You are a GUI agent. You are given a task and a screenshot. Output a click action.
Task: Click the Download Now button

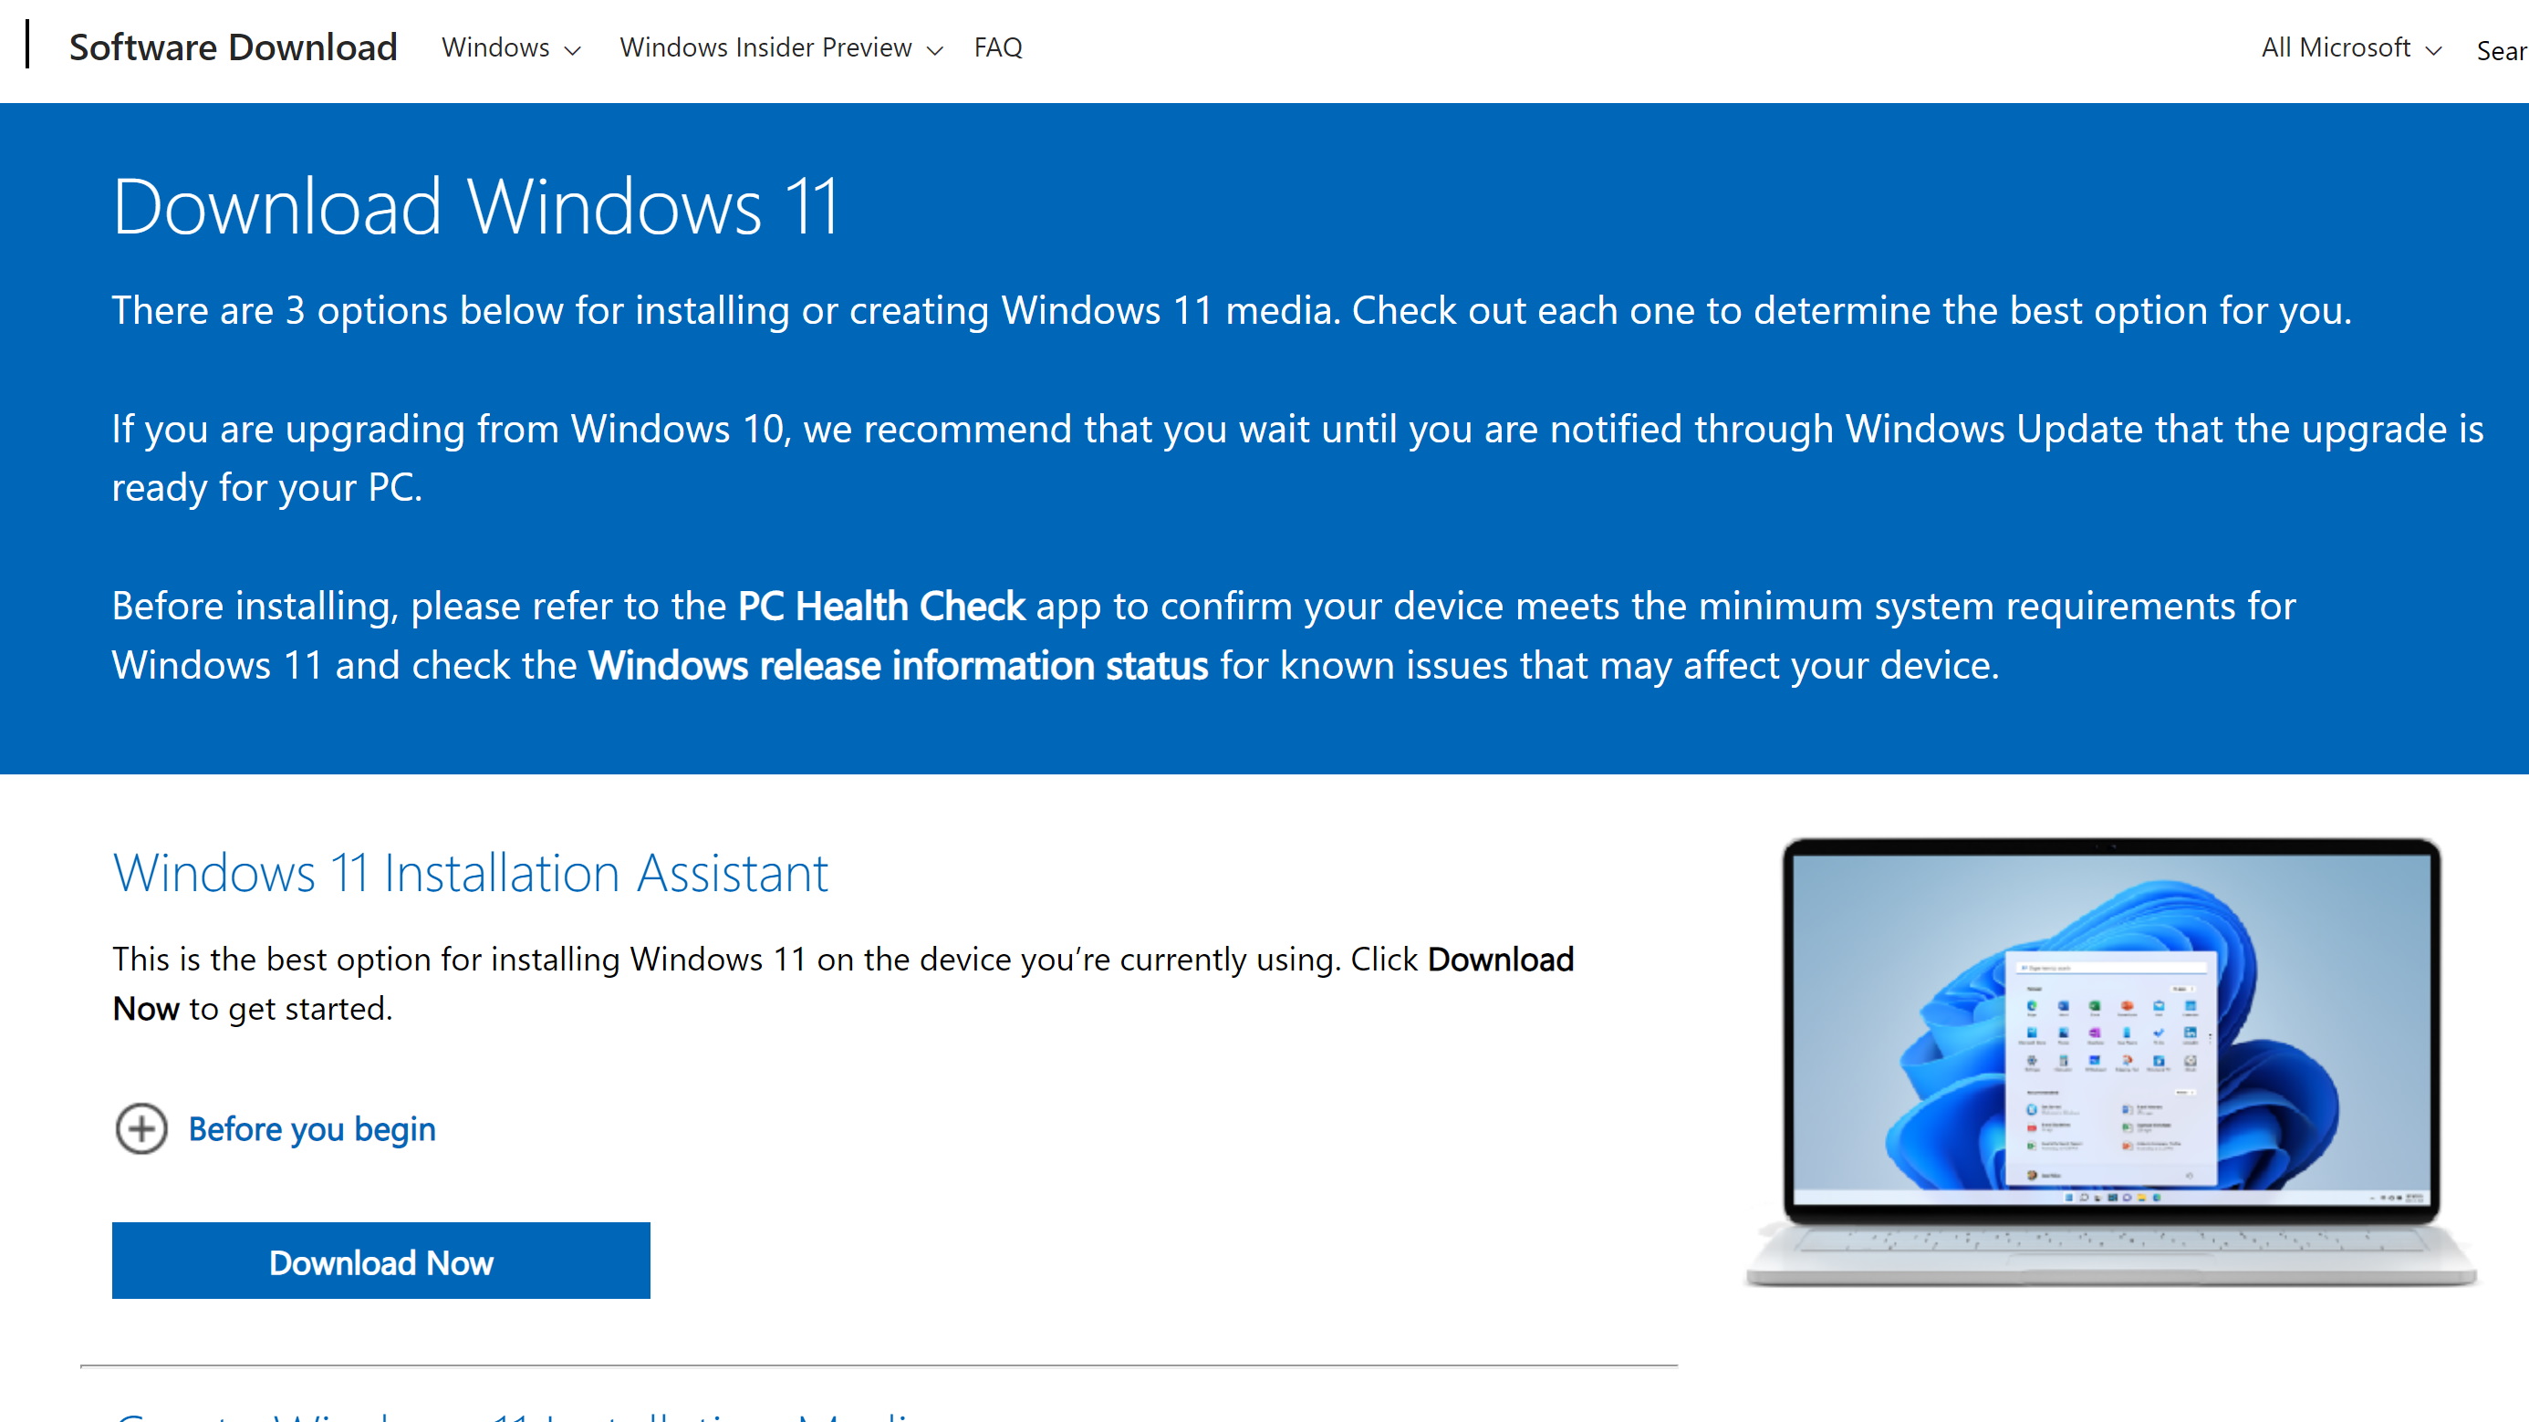coord(381,1261)
